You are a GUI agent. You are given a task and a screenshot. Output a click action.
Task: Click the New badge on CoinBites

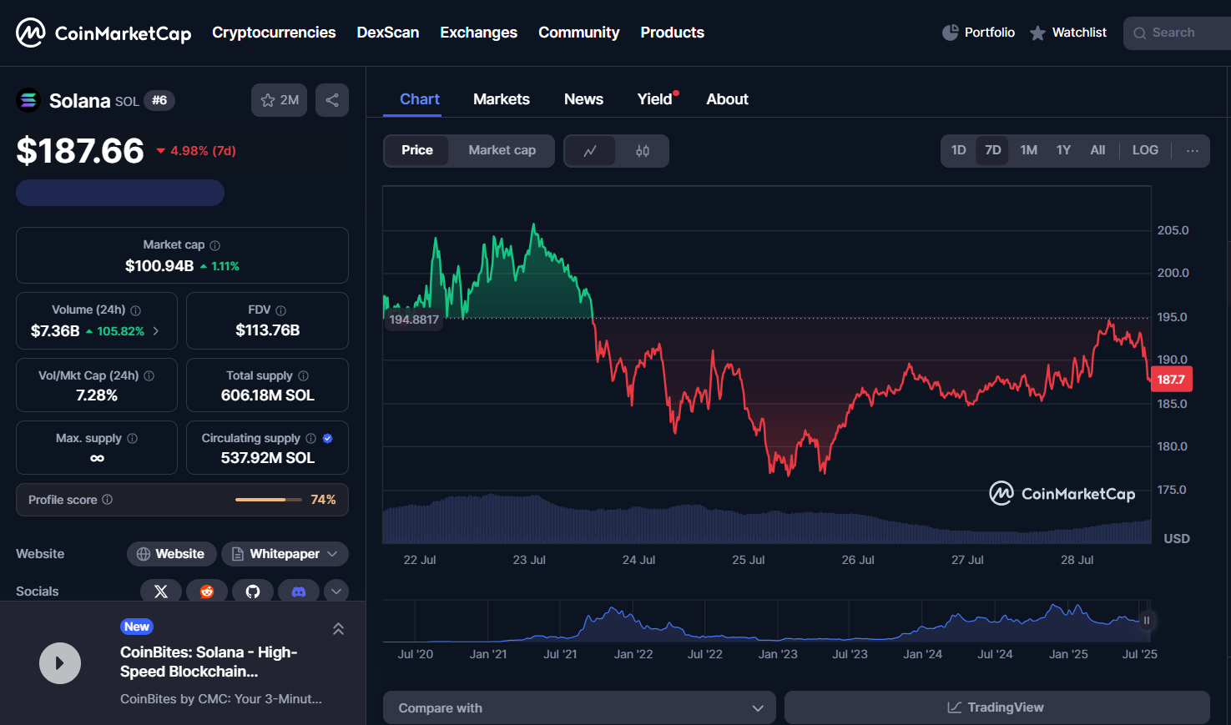tap(137, 627)
